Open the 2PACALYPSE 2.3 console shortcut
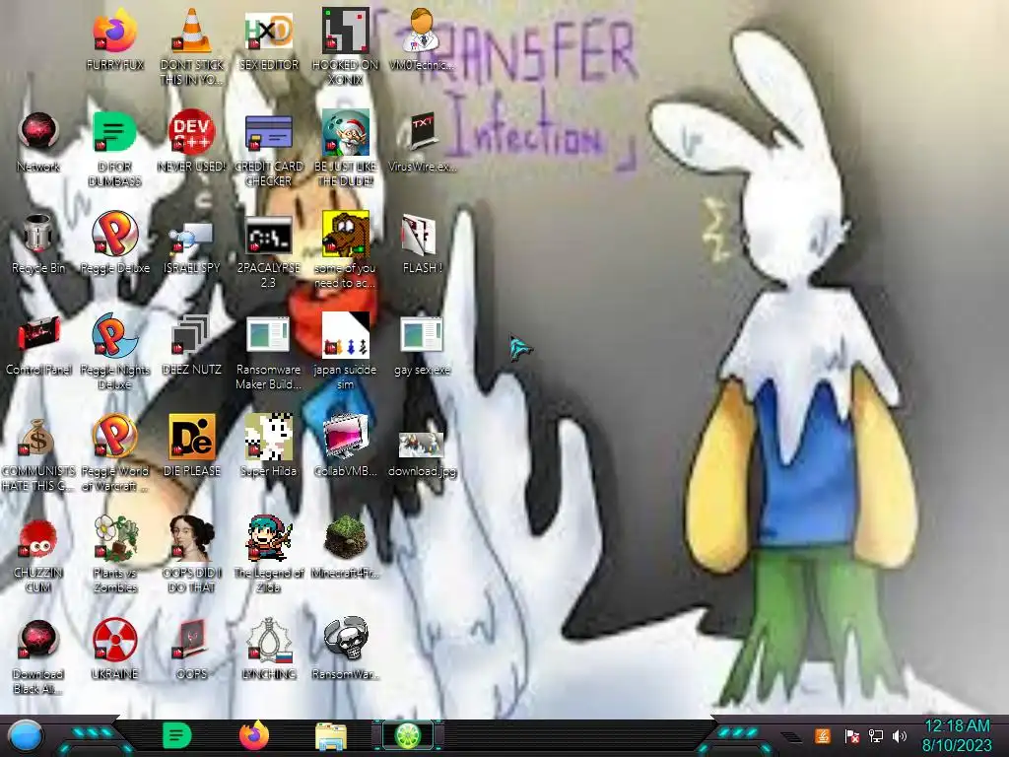Image resolution: width=1009 pixels, height=757 pixels. 268,235
